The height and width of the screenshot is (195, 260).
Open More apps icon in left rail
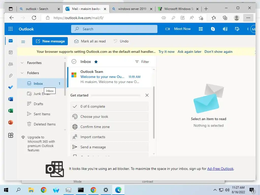pos(11,135)
